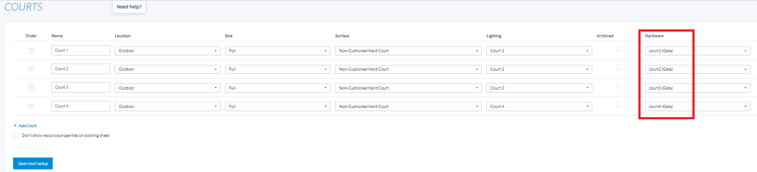Image resolution: width=757 pixels, height=172 pixels.
Task: Click the Court 4 name input field
Action: [81, 106]
